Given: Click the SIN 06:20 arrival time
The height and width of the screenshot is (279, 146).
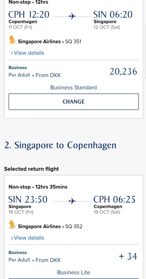Looking at the screenshot, I should [113, 14].
